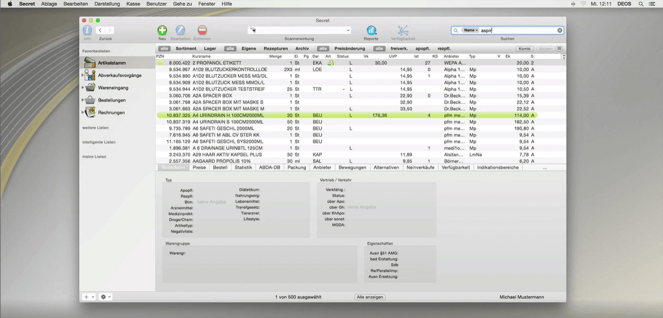Switch to the Preise tab
Image resolution: width=663 pixels, height=318 pixels.
coord(199,167)
